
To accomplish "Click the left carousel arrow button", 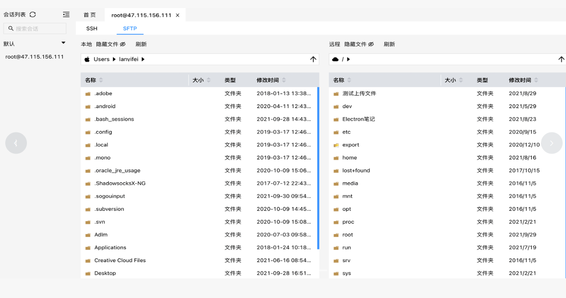I will pos(16,143).
